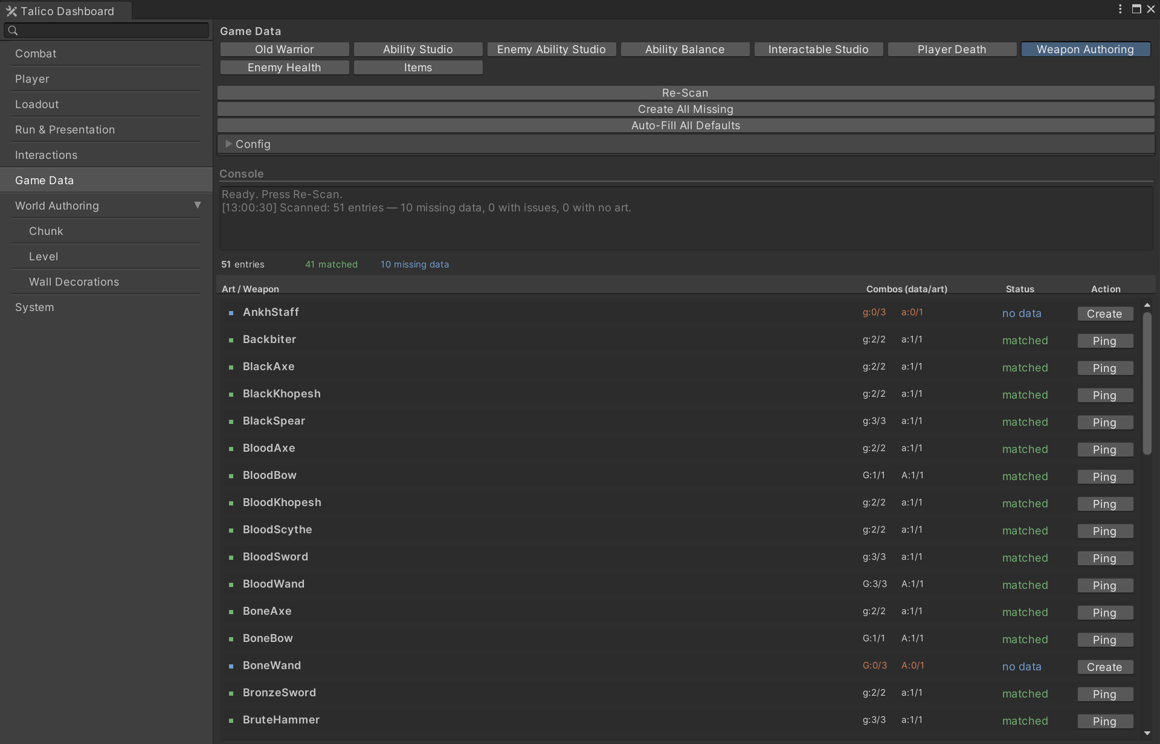Viewport: 1160px width, 744px height.
Task: Click the green status square beside BloodBow
Action: pyautogui.click(x=231, y=476)
